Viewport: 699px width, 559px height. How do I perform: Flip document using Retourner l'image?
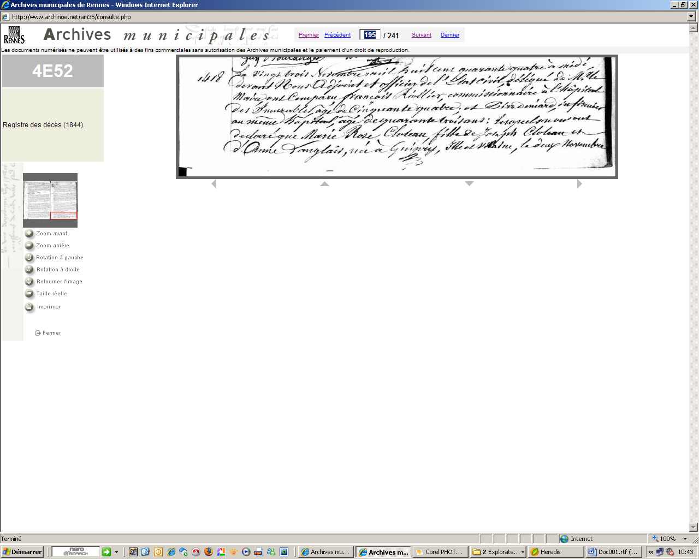[x=29, y=282]
